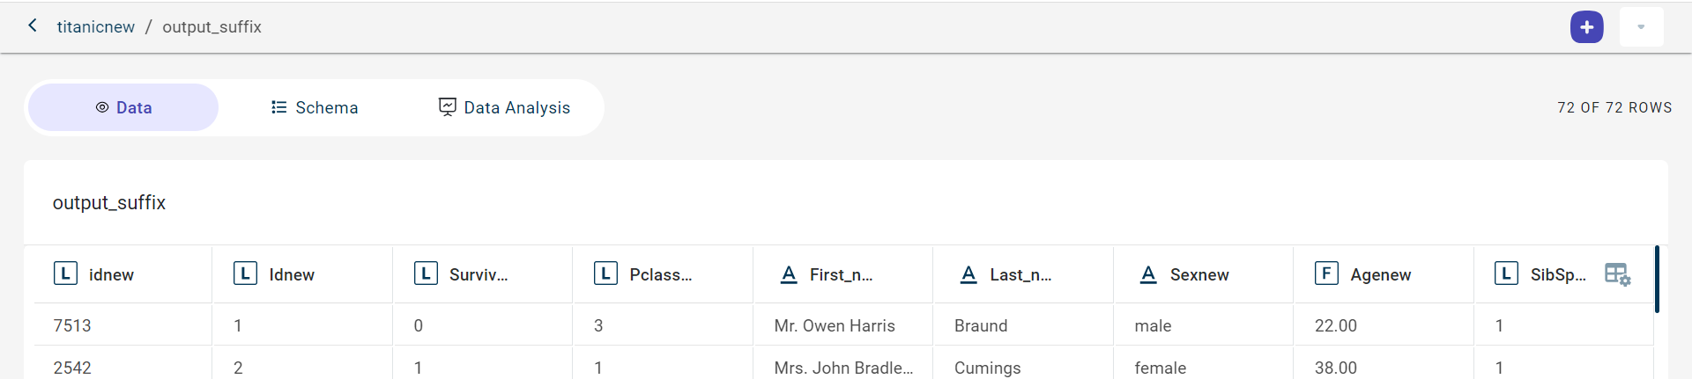Open the Data Analysis tab

[504, 107]
